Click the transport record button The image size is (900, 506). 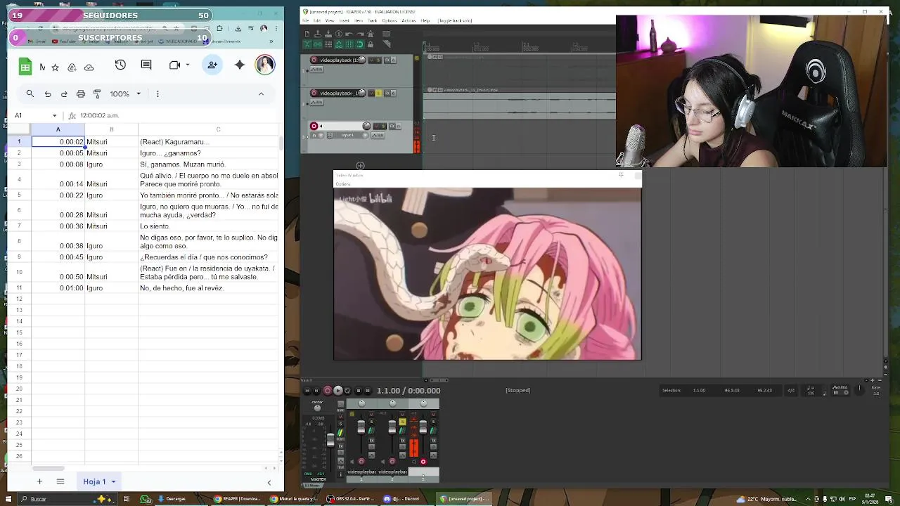(x=327, y=391)
